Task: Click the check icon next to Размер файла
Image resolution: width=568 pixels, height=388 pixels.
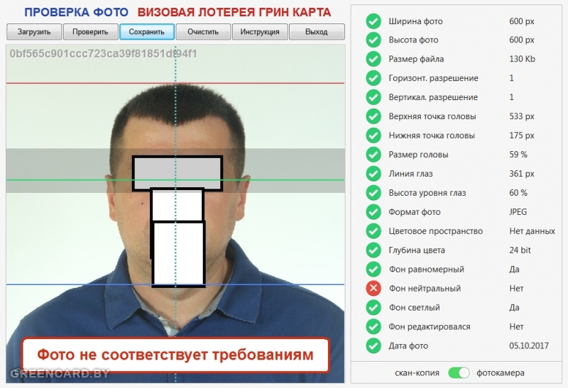Action: click(x=373, y=59)
